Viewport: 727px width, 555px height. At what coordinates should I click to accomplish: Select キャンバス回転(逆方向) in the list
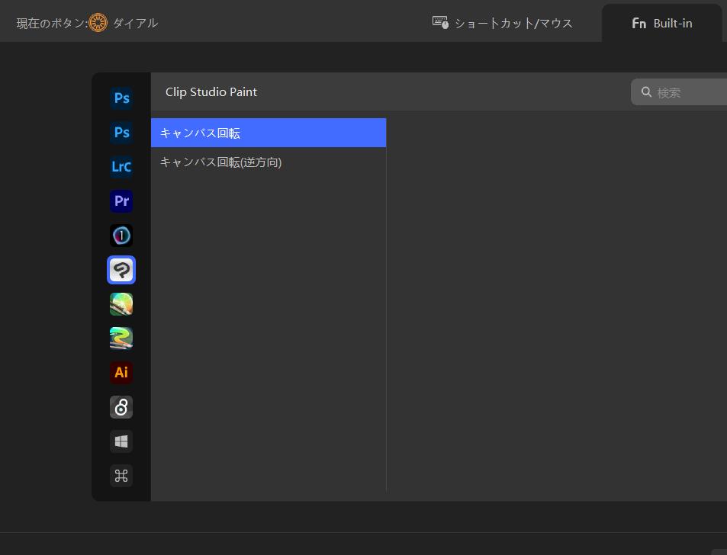tap(269, 162)
